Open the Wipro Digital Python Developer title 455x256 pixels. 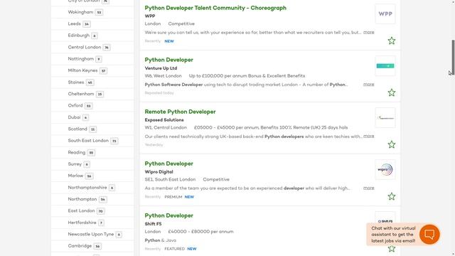[169, 164]
